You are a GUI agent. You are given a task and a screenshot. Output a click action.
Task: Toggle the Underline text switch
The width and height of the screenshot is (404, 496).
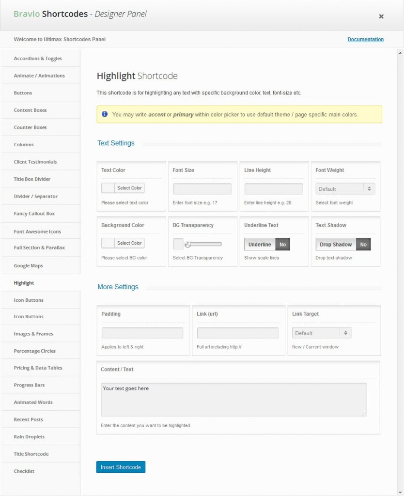[267, 245]
